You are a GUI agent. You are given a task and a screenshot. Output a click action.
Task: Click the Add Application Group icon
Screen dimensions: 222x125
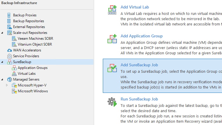[112, 39]
